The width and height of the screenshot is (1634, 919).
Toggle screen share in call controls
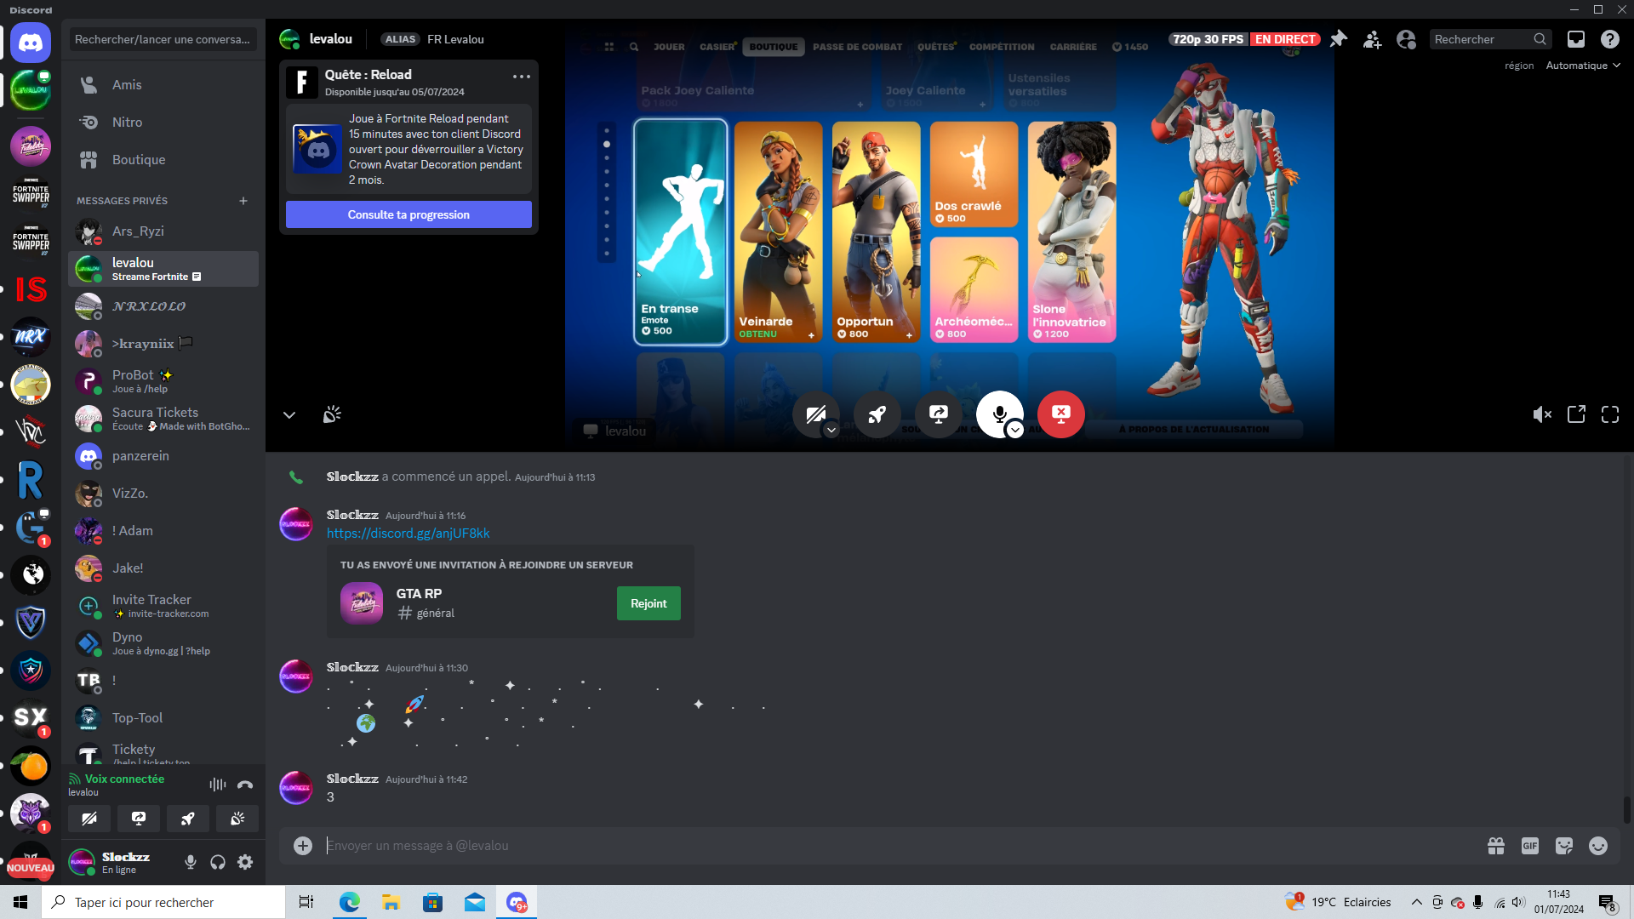[939, 414]
